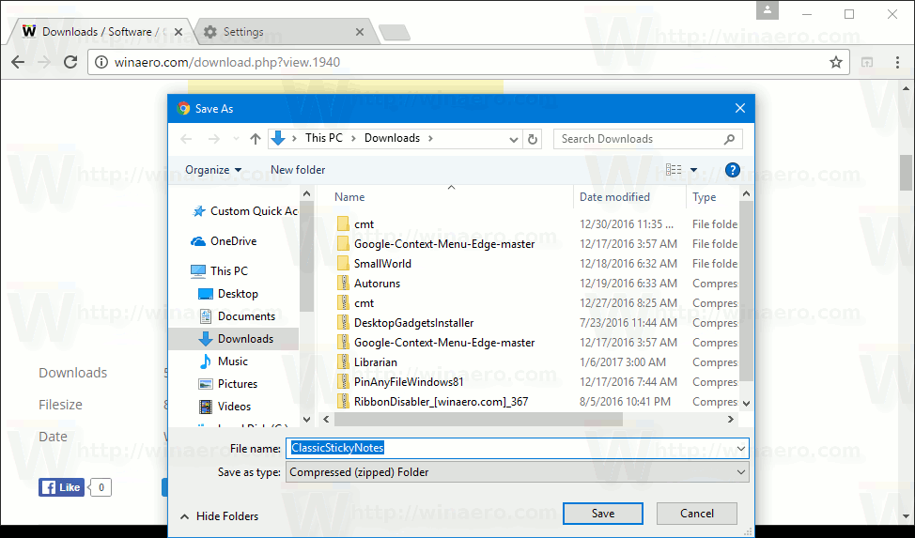Open OneDrive in navigation pane
The width and height of the screenshot is (915, 538).
click(x=225, y=241)
